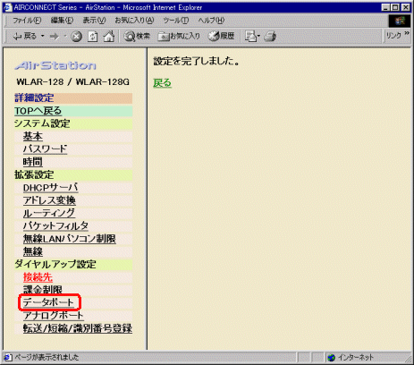The height and width of the screenshot is (365, 414).
Task: Click the 詳細設定 heading
Action: (x=34, y=98)
